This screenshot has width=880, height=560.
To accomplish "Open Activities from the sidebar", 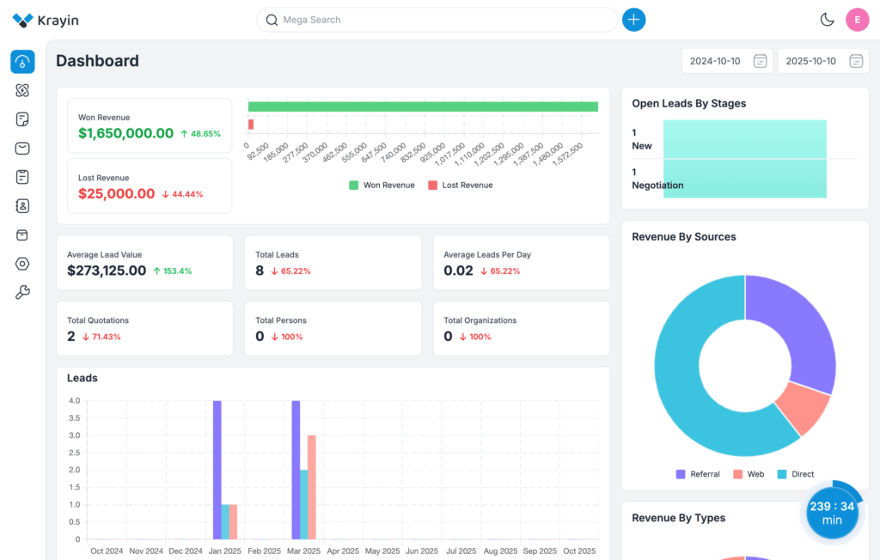I will pyautogui.click(x=23, y=177).
